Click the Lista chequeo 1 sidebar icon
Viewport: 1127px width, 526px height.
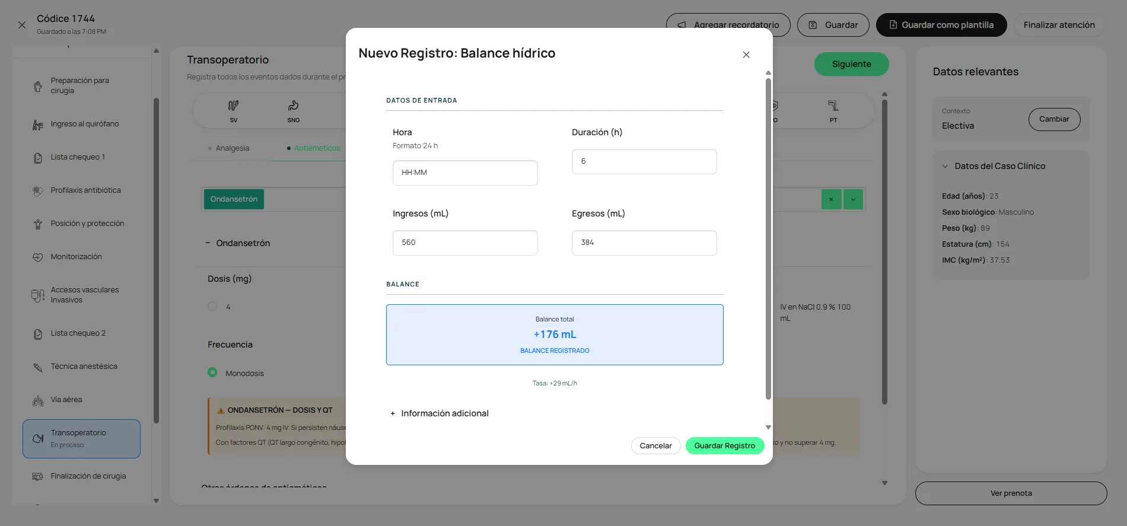38,158
